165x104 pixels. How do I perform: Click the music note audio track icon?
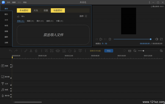tap(3, 90)
